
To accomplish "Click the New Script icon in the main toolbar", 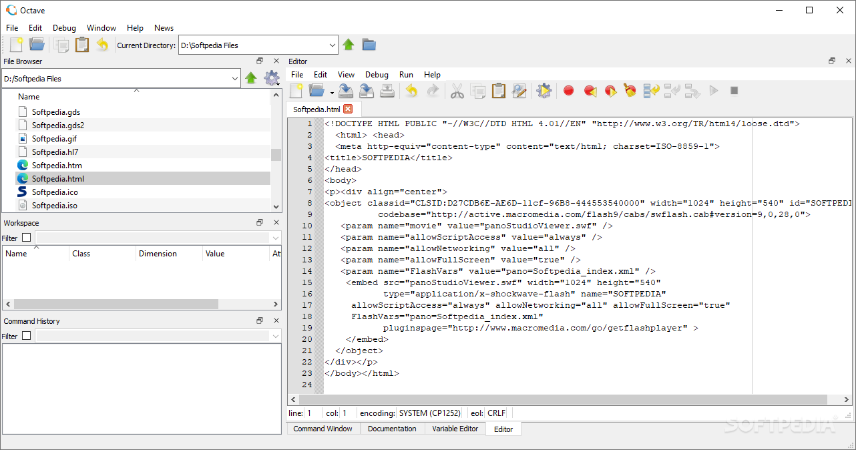I will (17, 45).
